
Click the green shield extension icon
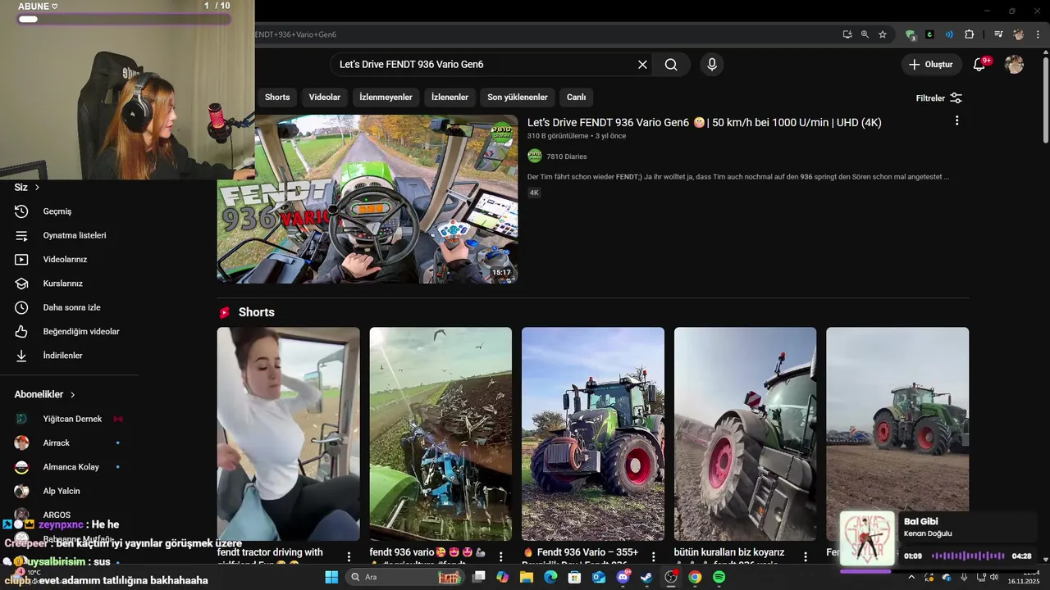[911, 34]
